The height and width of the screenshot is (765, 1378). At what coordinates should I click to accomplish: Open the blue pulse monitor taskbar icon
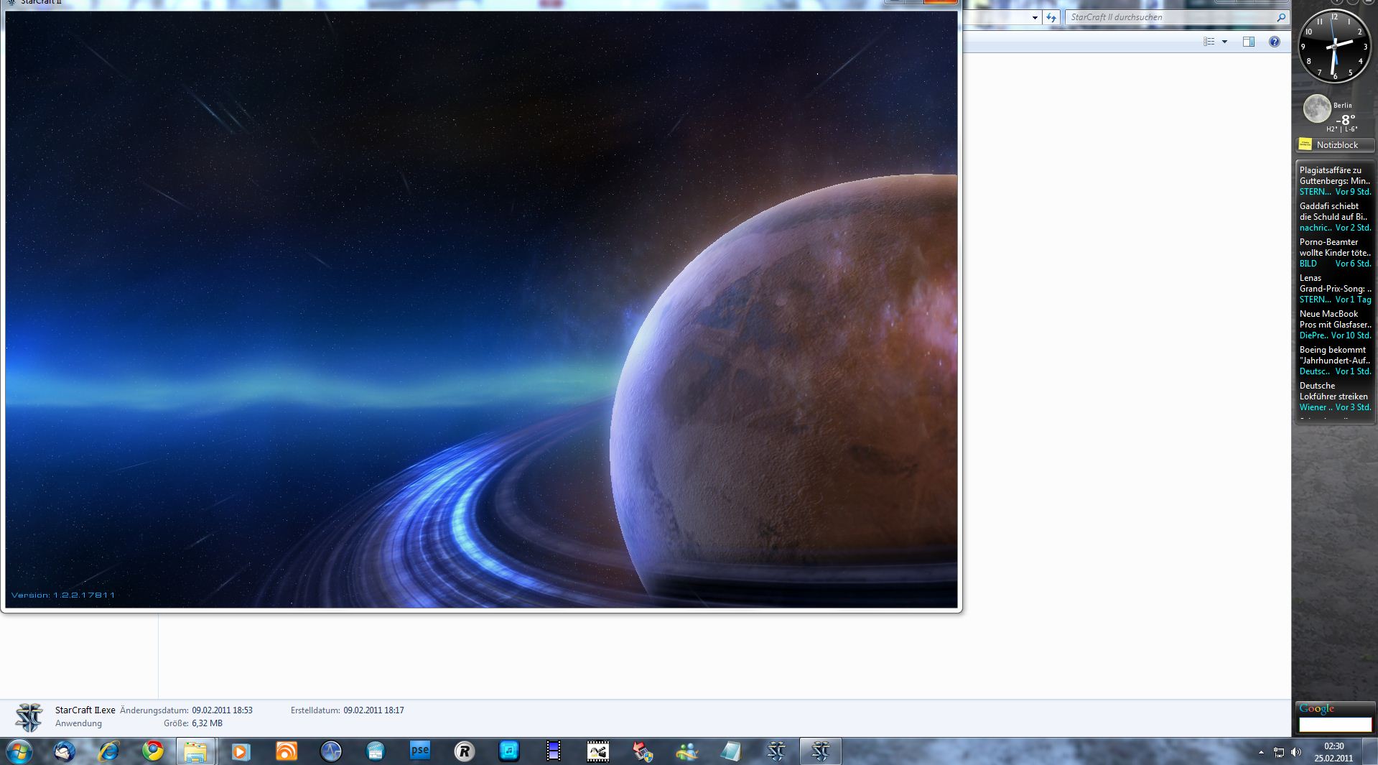(x=330, y=751)
